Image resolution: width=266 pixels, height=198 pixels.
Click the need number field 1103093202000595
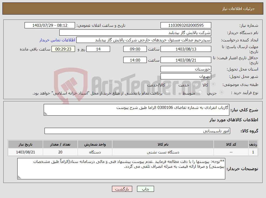pyautogui.click(x=186, y=25)
